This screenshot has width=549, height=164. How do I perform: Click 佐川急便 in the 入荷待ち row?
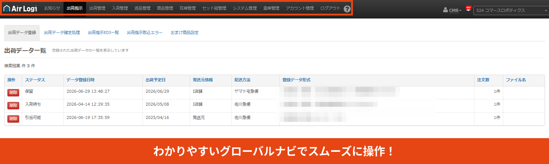(x=243, y=105)
